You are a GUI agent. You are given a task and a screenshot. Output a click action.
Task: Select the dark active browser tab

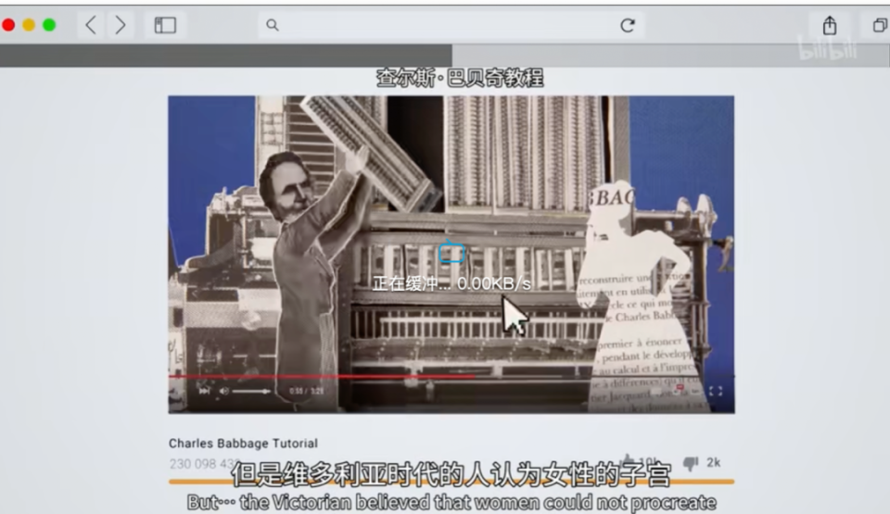click(226, 56)
